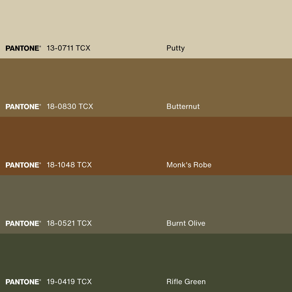This screenshot has height=292, width=292.
Task: Click the "Putty" color name
Action: (175, 48)
